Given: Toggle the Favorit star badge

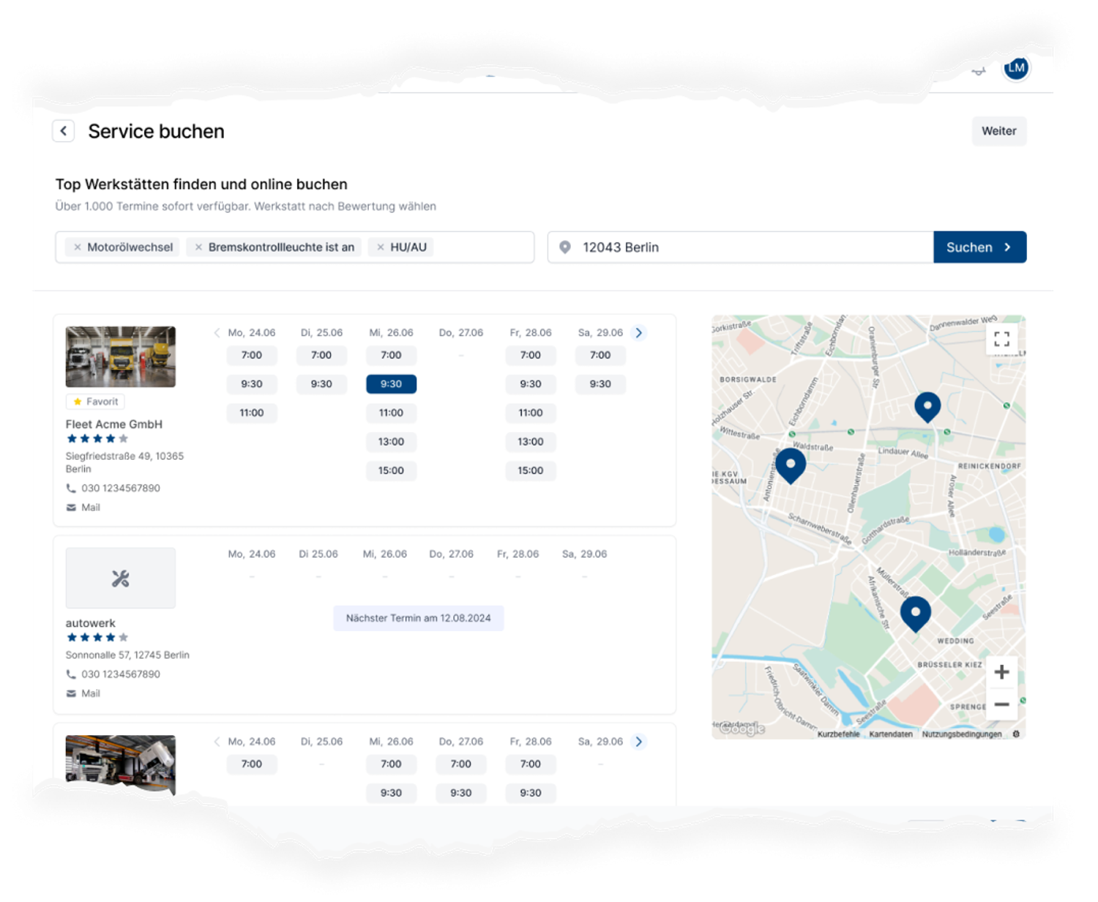Looking at the screenshot, I should point(95,401).
